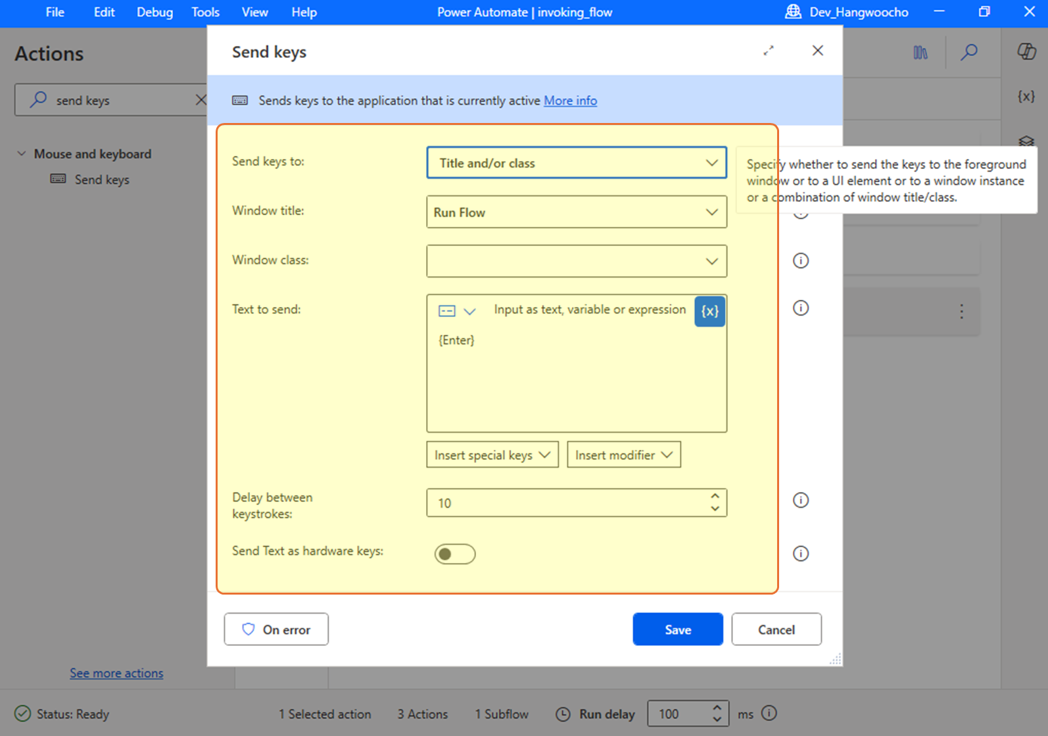Clear the send keys search text
This screenshot has height=736, width=1048.
coord(201,100)
